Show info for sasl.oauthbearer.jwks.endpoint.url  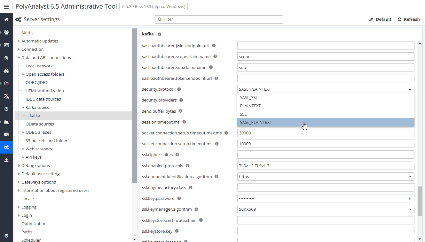pos(214,46)
